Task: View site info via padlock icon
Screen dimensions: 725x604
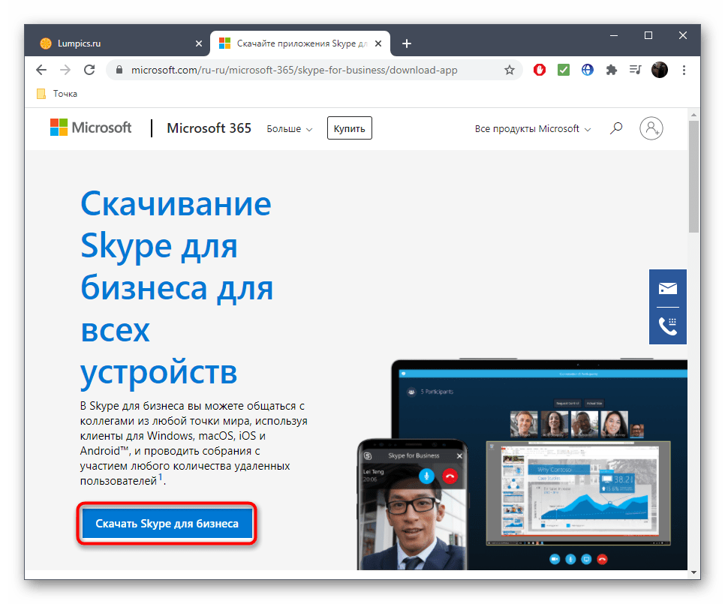Action: tap(119, 71)
